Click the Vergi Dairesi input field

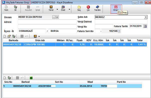(x=121, y=22)
